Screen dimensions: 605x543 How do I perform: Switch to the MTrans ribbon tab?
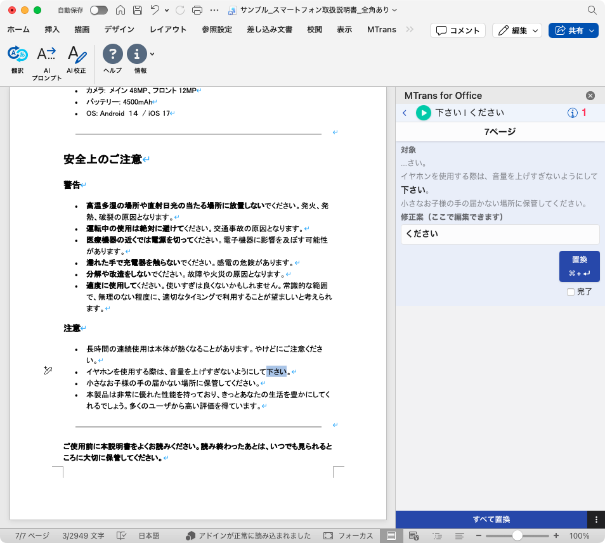381,29
